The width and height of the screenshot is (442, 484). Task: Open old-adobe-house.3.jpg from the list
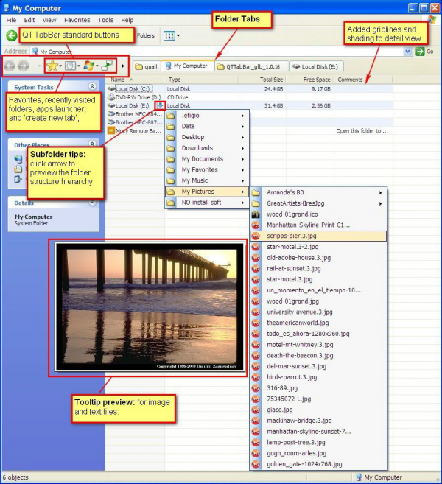pos(318,257)
